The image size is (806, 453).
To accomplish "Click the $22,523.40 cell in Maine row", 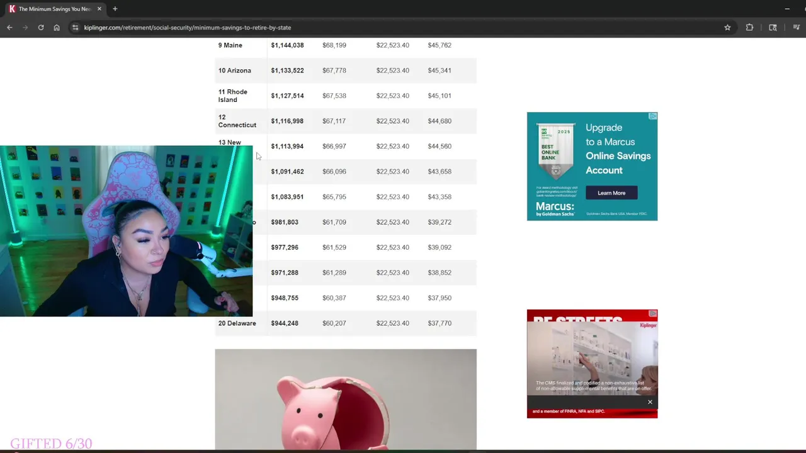I will click(392, 45).
